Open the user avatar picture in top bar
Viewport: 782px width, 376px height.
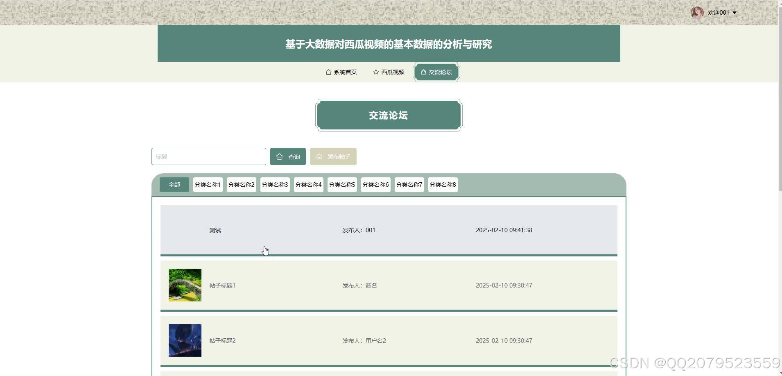[698, 12]
